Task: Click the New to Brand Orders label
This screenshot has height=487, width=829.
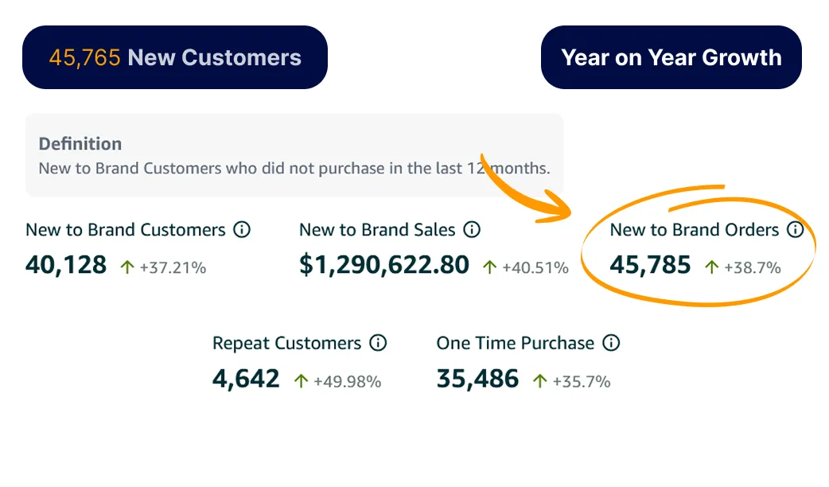Action: click(695, 230)
